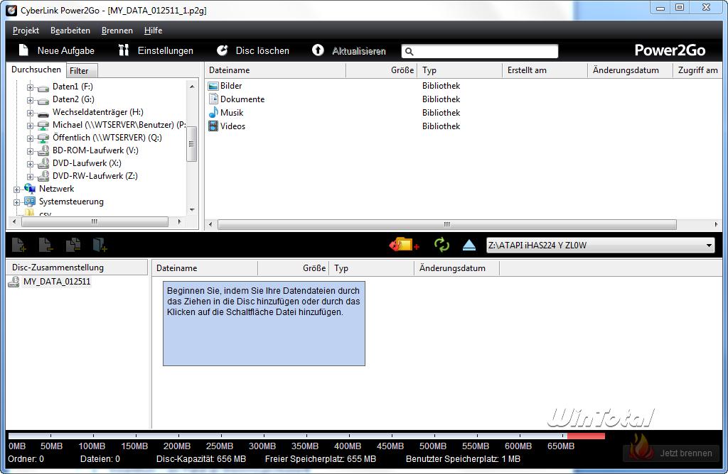Click the add file icon

point(18,245)
